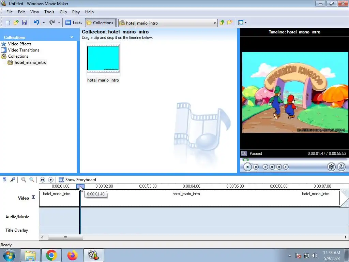Select the Collections root tree node
349x262 pixels.
pos(18,56)
